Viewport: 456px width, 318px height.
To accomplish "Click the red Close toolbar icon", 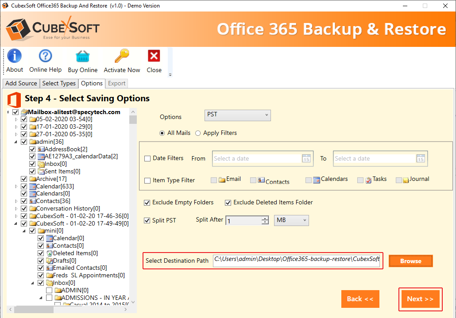I will click(x=154, y=56).
